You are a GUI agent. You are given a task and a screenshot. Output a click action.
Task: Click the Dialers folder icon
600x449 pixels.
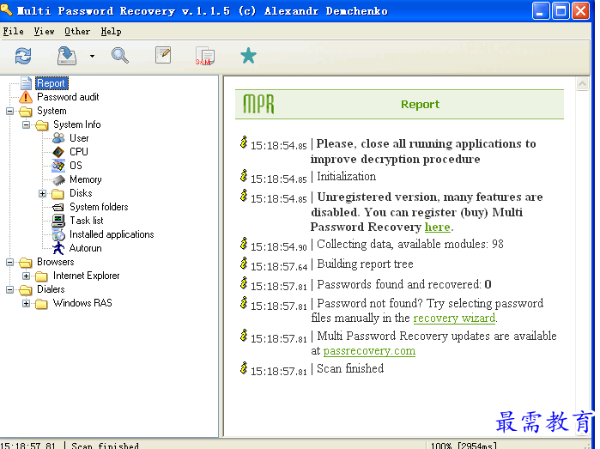pos(26,290)
